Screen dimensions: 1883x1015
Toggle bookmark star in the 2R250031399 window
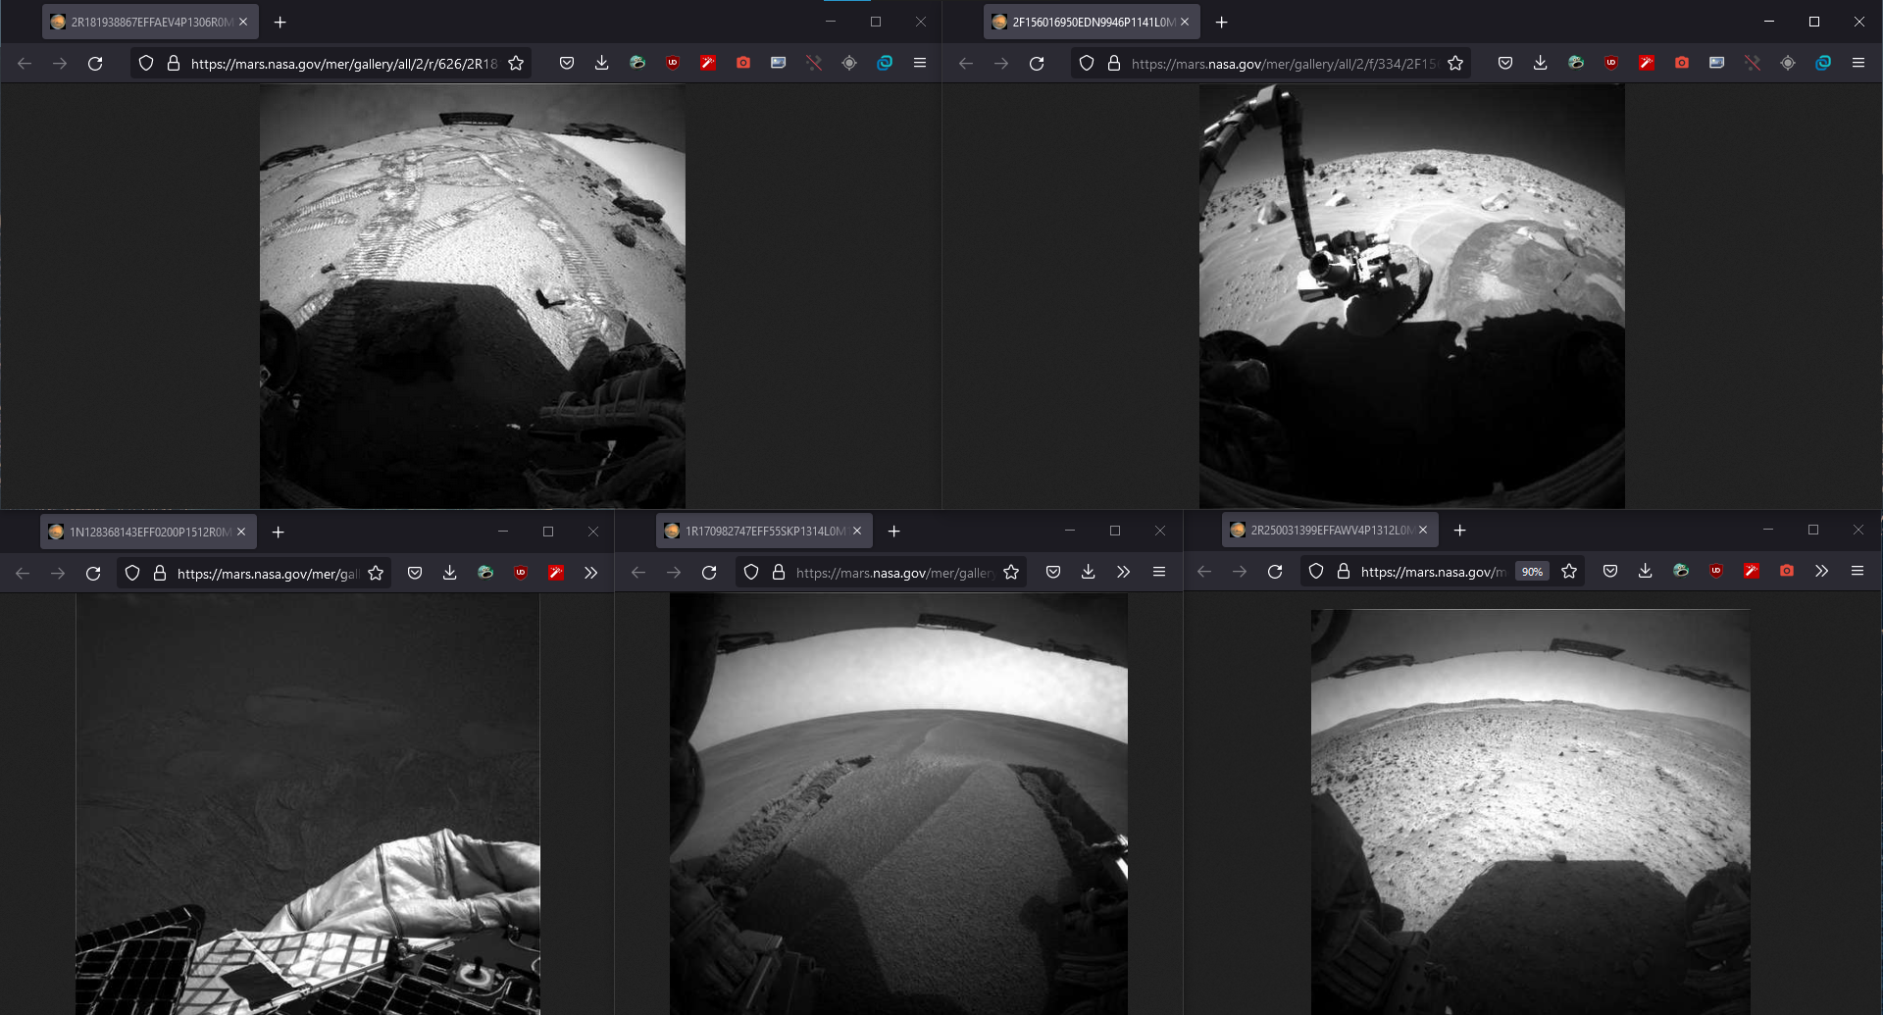(1569, 571)
